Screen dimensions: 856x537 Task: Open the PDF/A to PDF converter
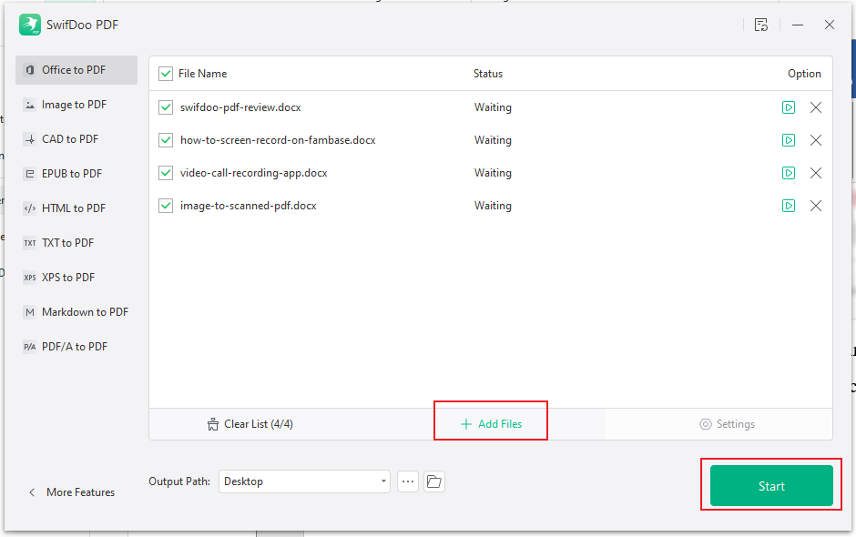pos(72,346)
